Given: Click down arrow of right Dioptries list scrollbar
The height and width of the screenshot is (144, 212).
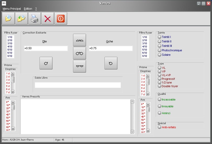Looking at the screenshot, I should coord(148,94).
